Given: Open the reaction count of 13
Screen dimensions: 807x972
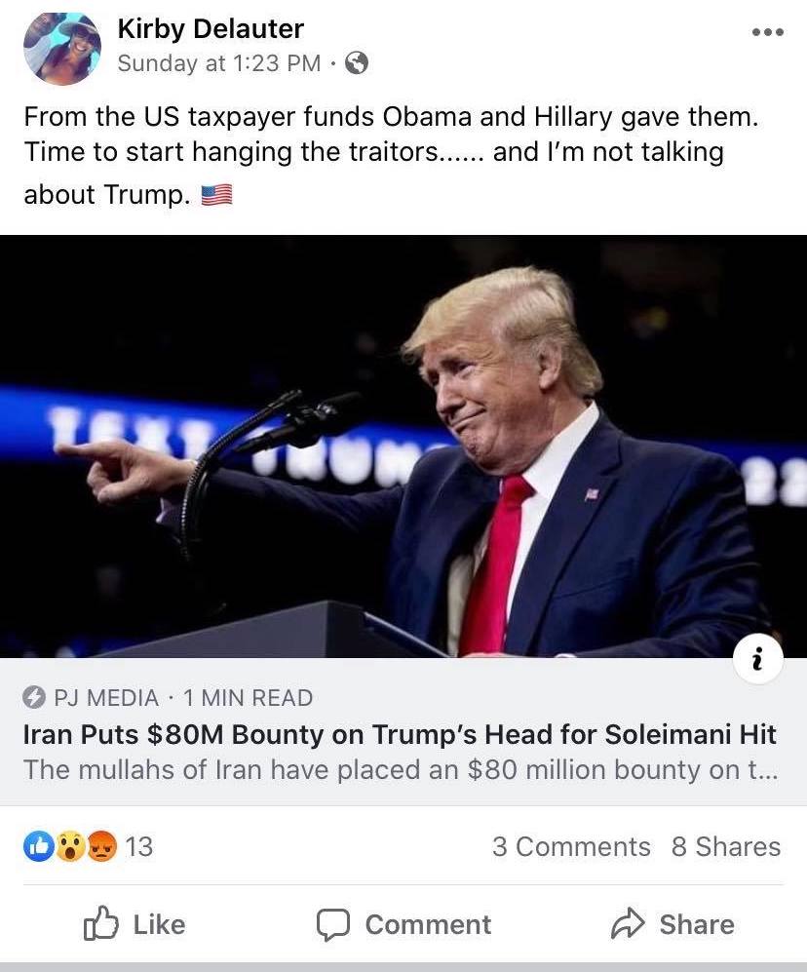Looking at the screenshot, I should pyautogui.click(x=138, y=846).
